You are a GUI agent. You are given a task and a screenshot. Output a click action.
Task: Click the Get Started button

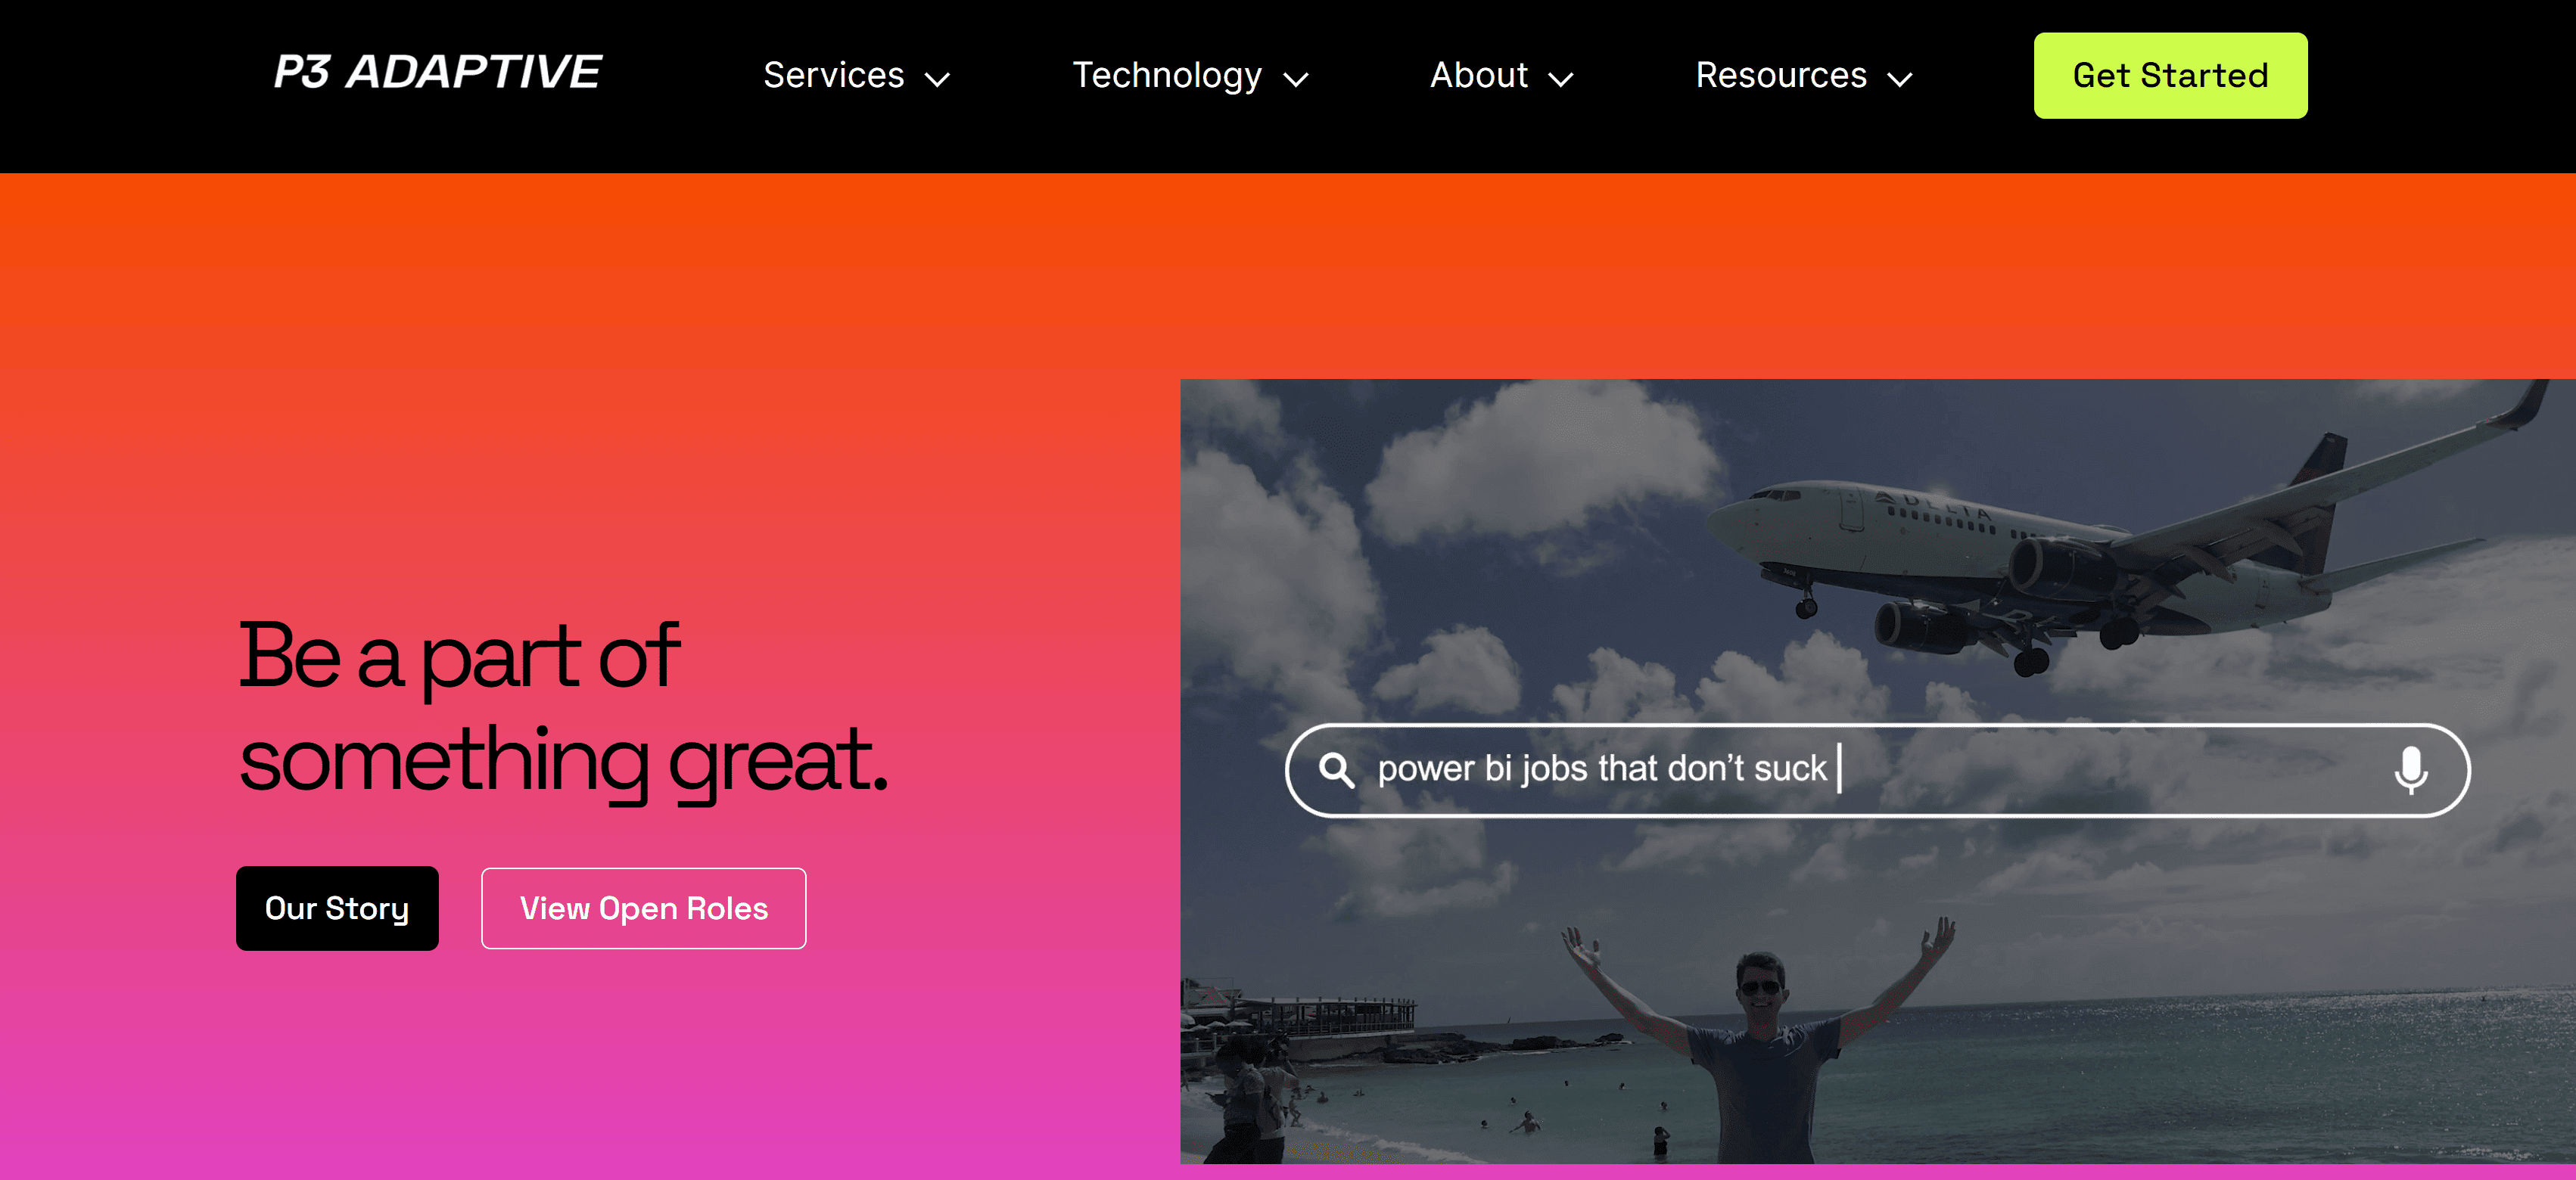pos(2170,76)
